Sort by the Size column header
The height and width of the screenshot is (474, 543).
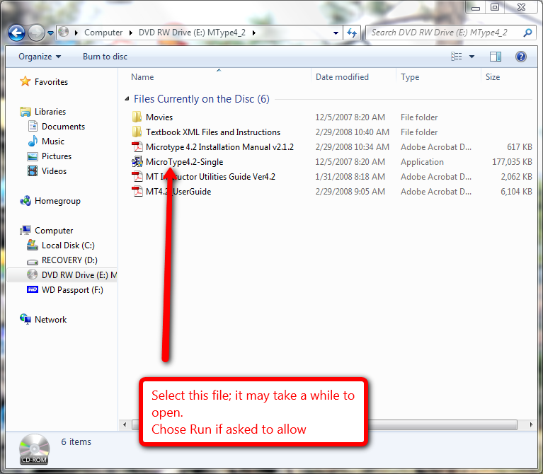[493, 77]
